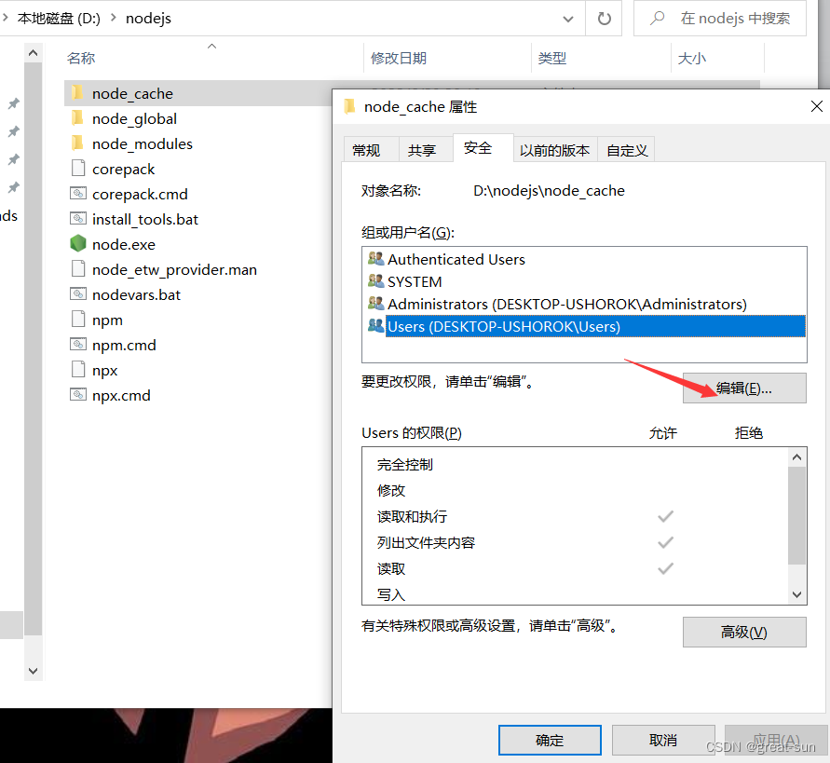Select the node_modules folder icon

click(77, 143)
